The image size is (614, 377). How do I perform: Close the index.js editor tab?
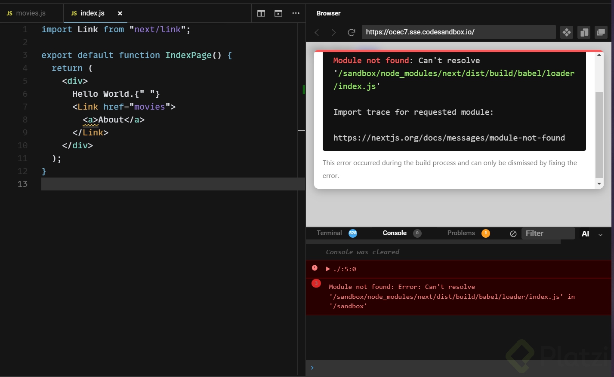tap(120, 13)
